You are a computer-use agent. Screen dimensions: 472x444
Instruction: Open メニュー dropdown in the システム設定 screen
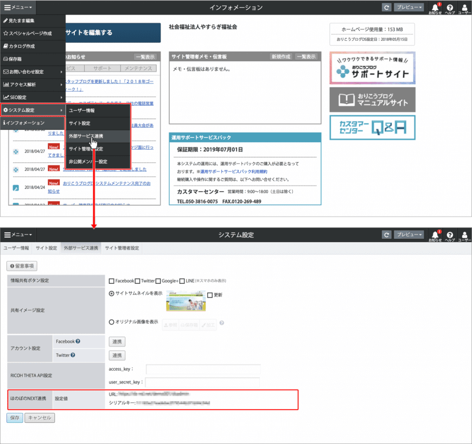[x=18, y=234]
